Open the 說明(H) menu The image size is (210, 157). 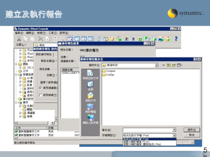pos(64,33)
